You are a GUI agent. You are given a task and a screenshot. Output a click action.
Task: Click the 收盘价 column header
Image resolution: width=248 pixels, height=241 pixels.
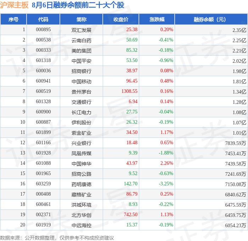pyautogui.click(x=121, y=19)
